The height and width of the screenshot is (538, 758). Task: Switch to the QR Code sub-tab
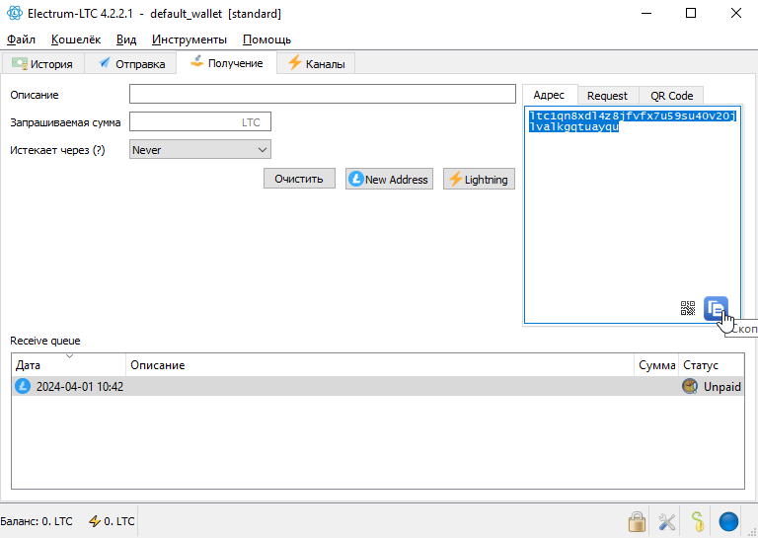[x=671, y=96]
